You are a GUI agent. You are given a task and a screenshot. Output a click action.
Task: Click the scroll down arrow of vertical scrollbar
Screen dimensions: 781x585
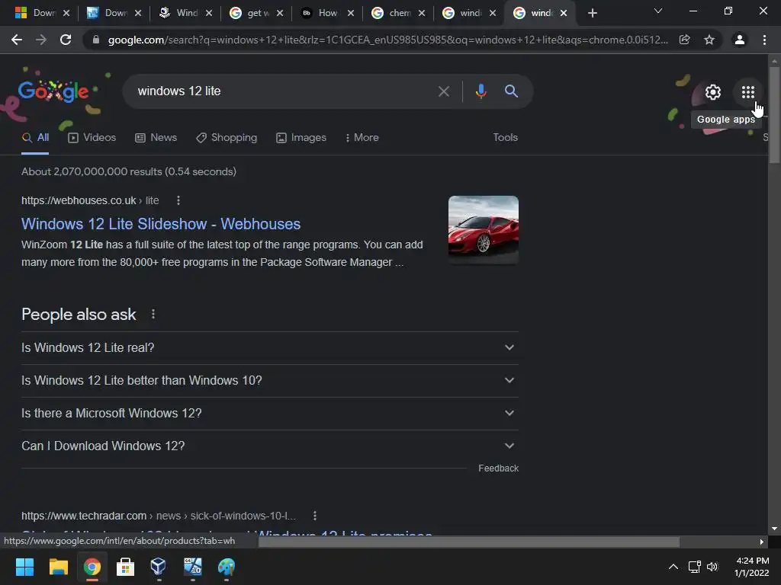[774, 529]
